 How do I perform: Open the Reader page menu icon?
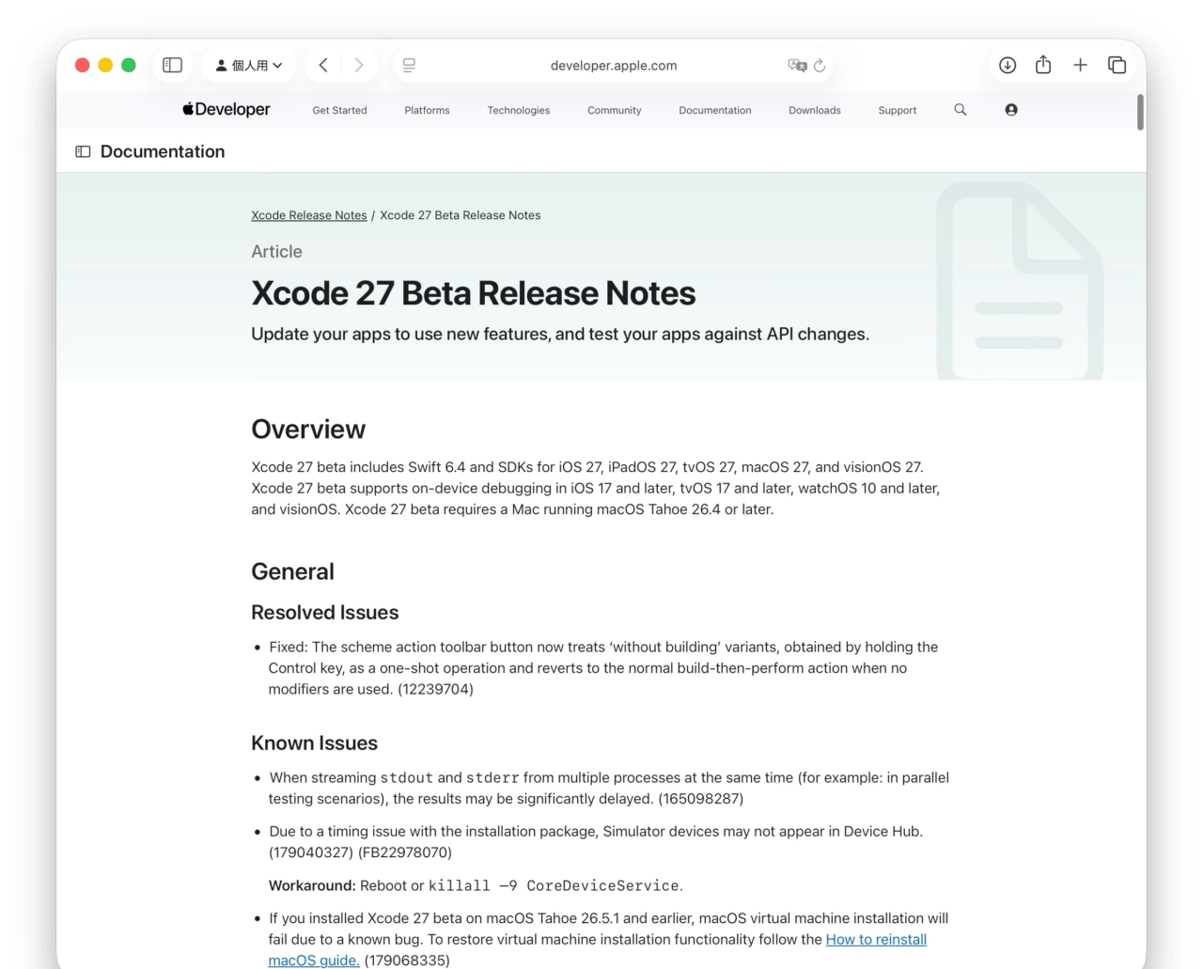click(x=409, y=65)
